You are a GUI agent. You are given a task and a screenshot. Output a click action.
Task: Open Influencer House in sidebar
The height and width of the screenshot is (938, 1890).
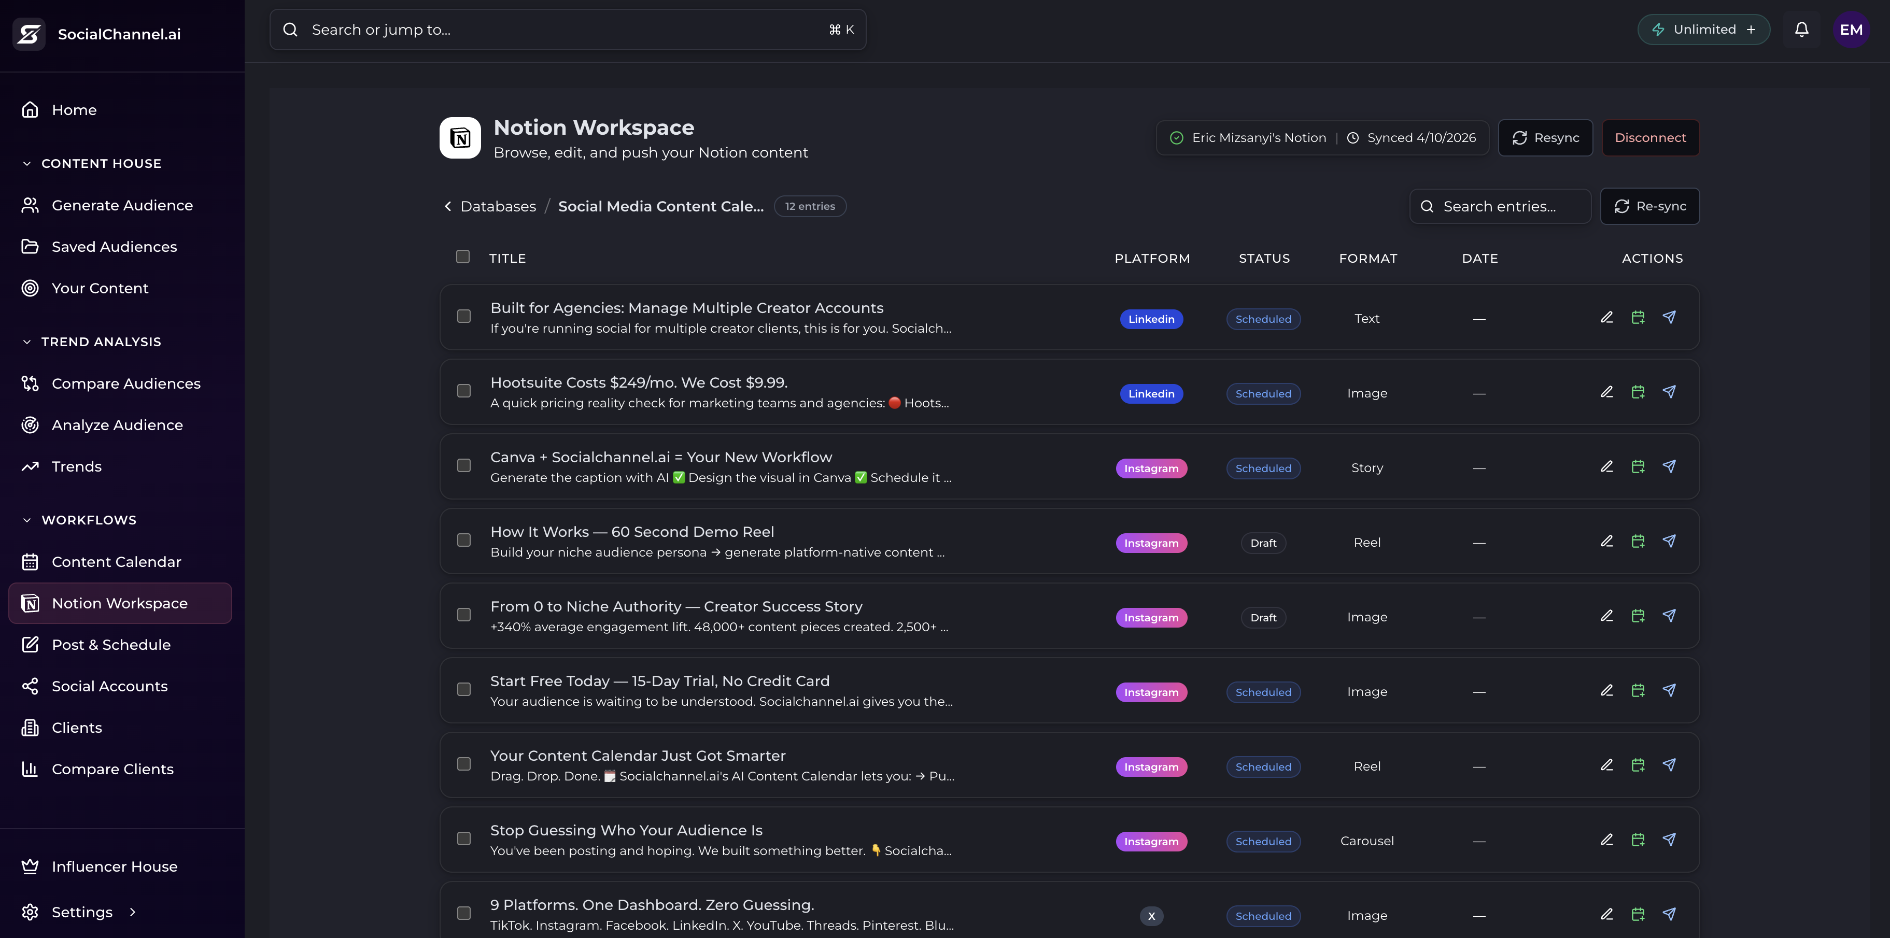(121, 867)
